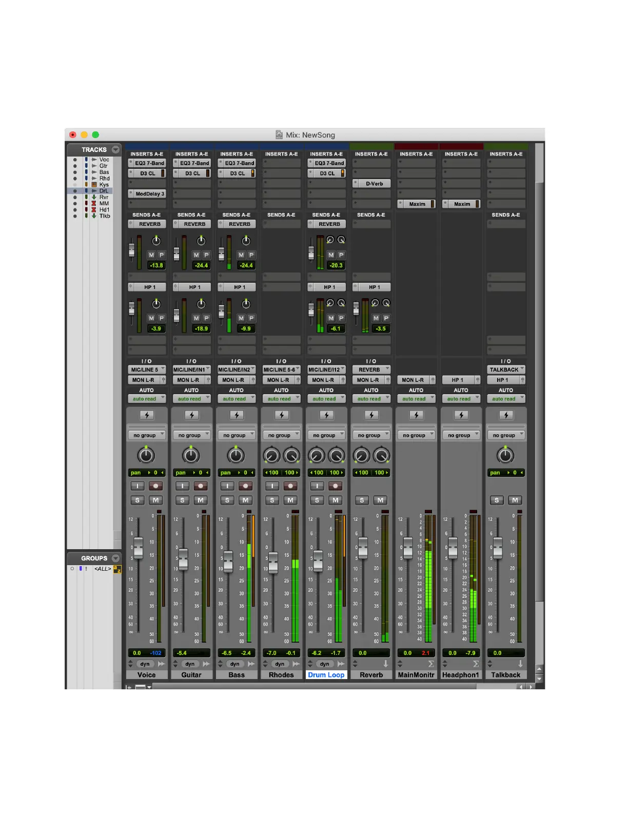Click the Voice pan value field
This screenshot has height=813, width=628.
click(147, 473)
